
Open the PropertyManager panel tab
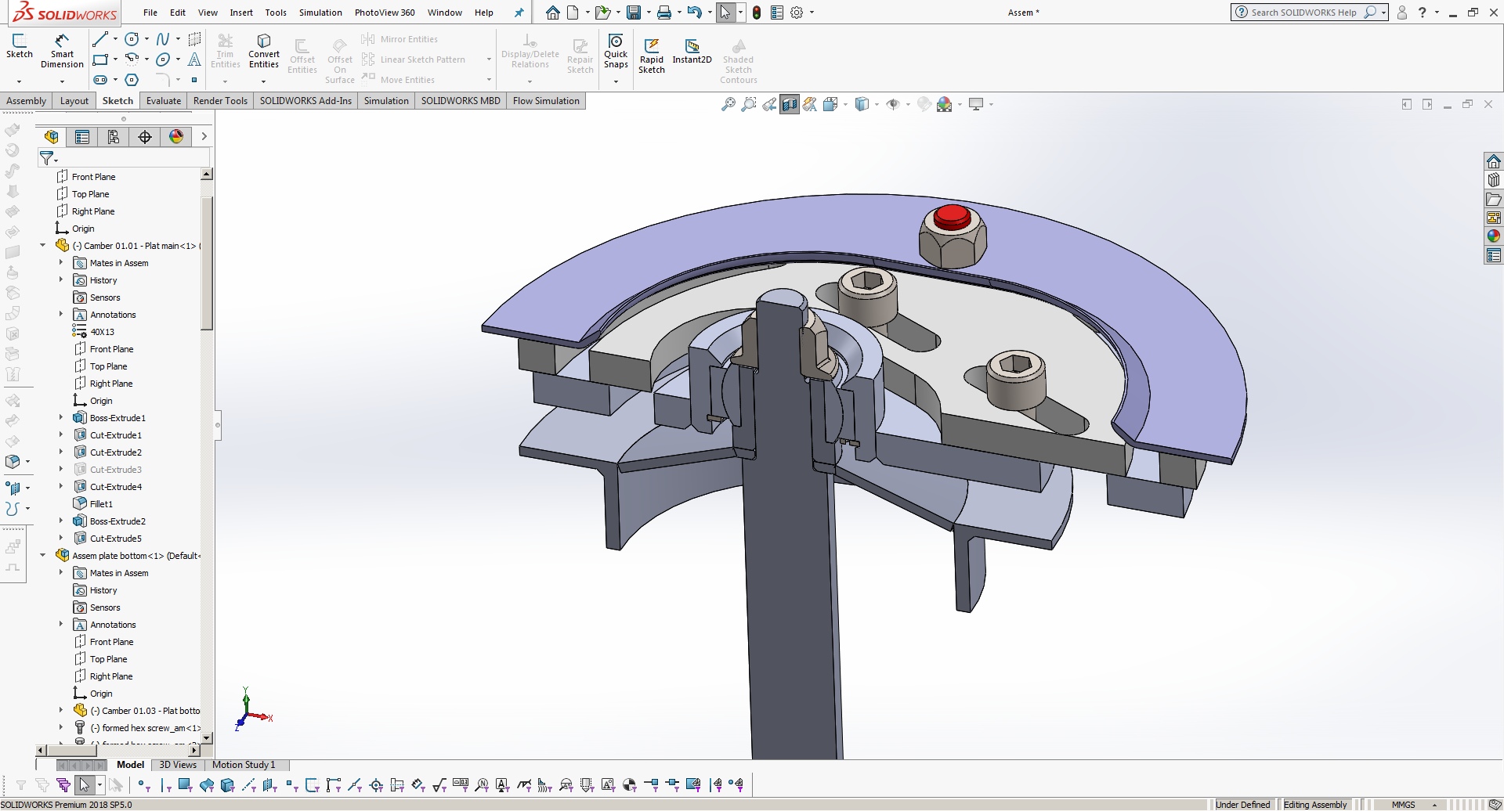[82, 137]
